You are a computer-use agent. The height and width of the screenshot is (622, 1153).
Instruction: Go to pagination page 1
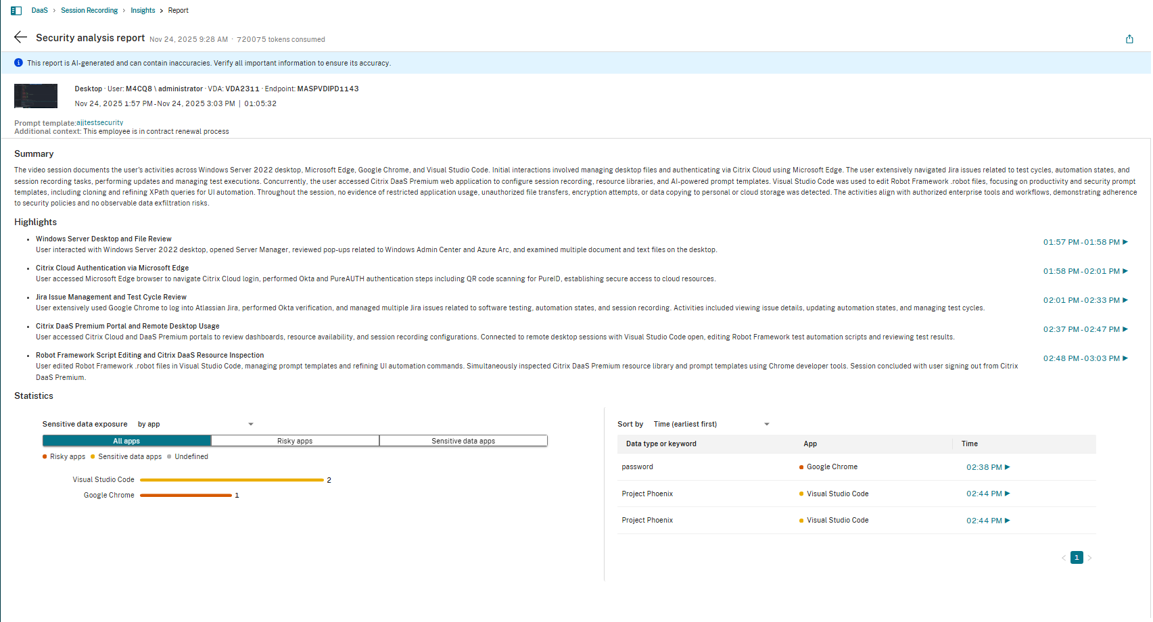pyautogui.click(x=1077, y=558)
